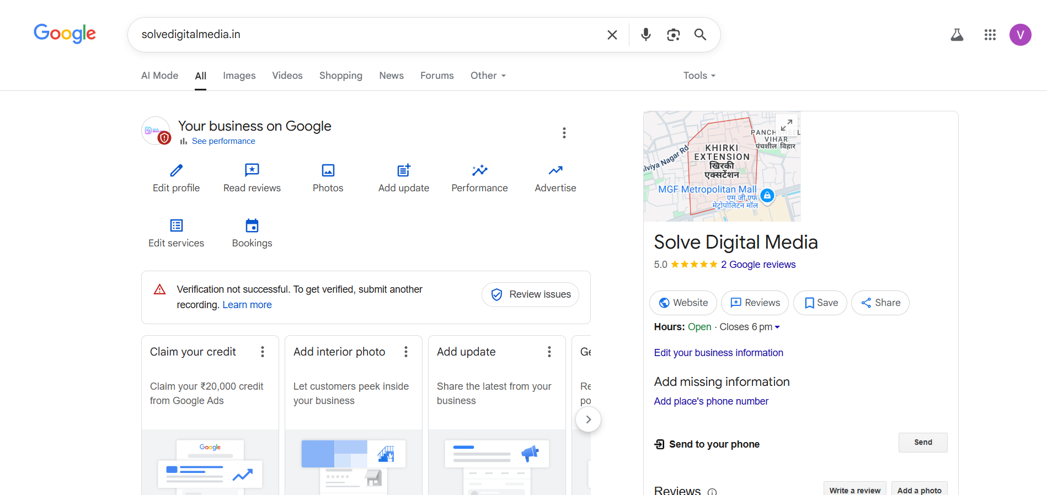Open Claim your credit card menu
This screenshot has height=495, width=1047.
pos(263,352)
